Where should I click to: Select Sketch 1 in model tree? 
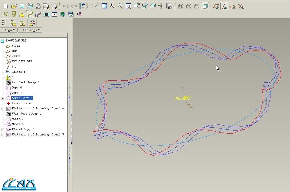(18, 72)
